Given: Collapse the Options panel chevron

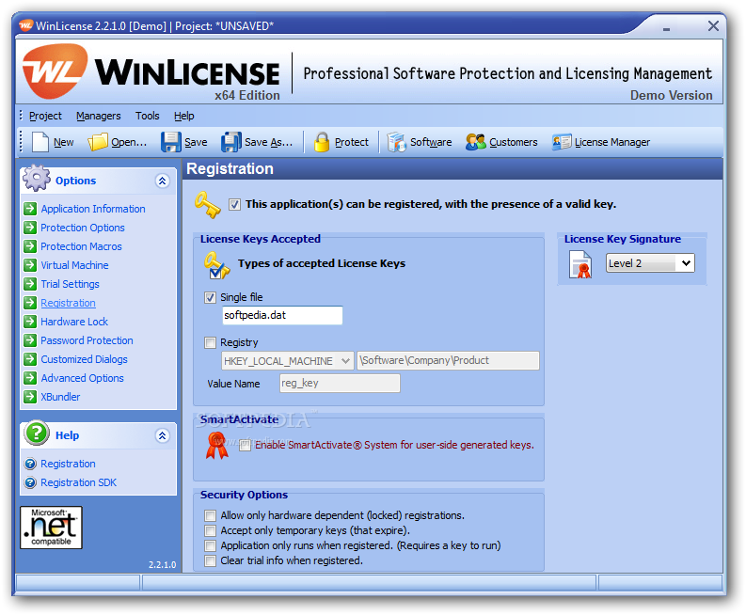Looking at the screenshot, I should tap(162, 181).
